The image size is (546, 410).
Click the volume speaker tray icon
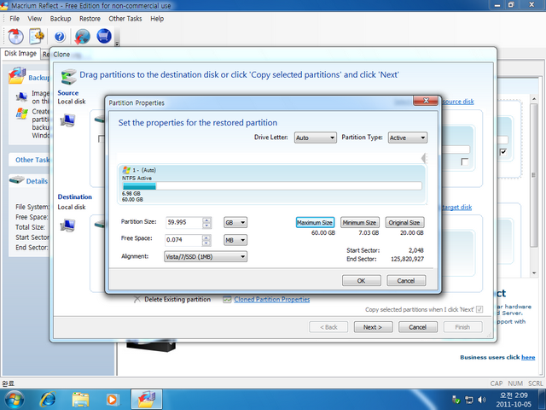[482, 400]
